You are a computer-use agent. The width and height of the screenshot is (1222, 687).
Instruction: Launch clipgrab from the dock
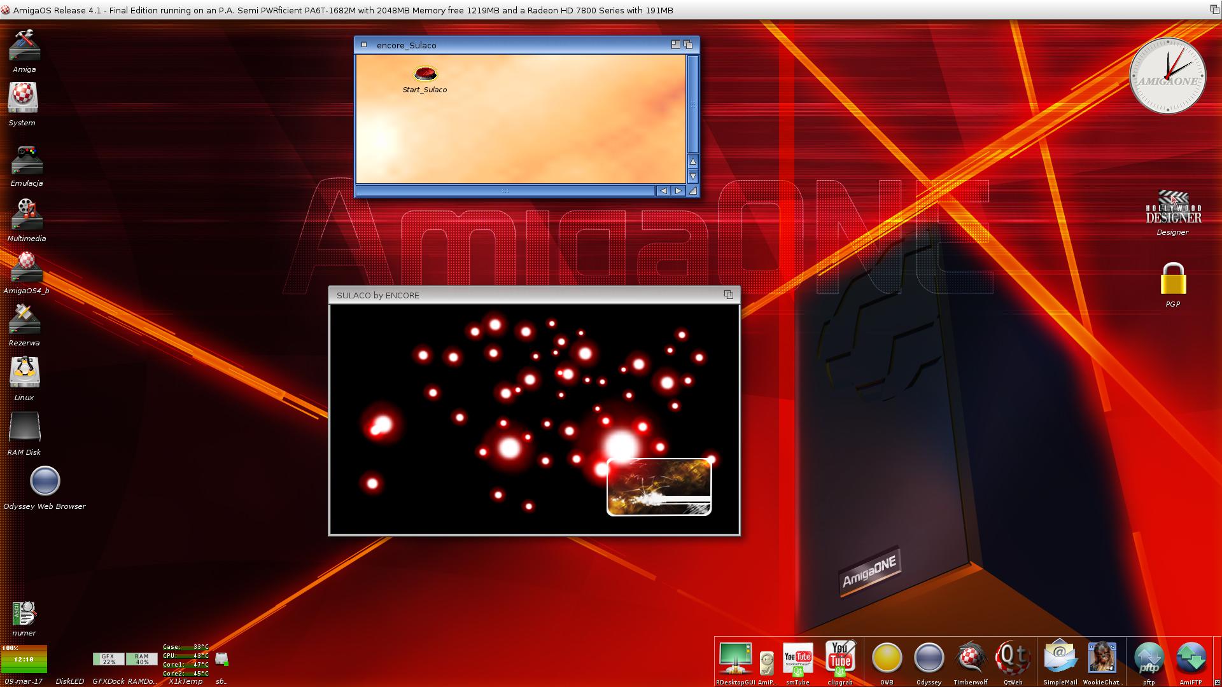[x=840, y=658]
